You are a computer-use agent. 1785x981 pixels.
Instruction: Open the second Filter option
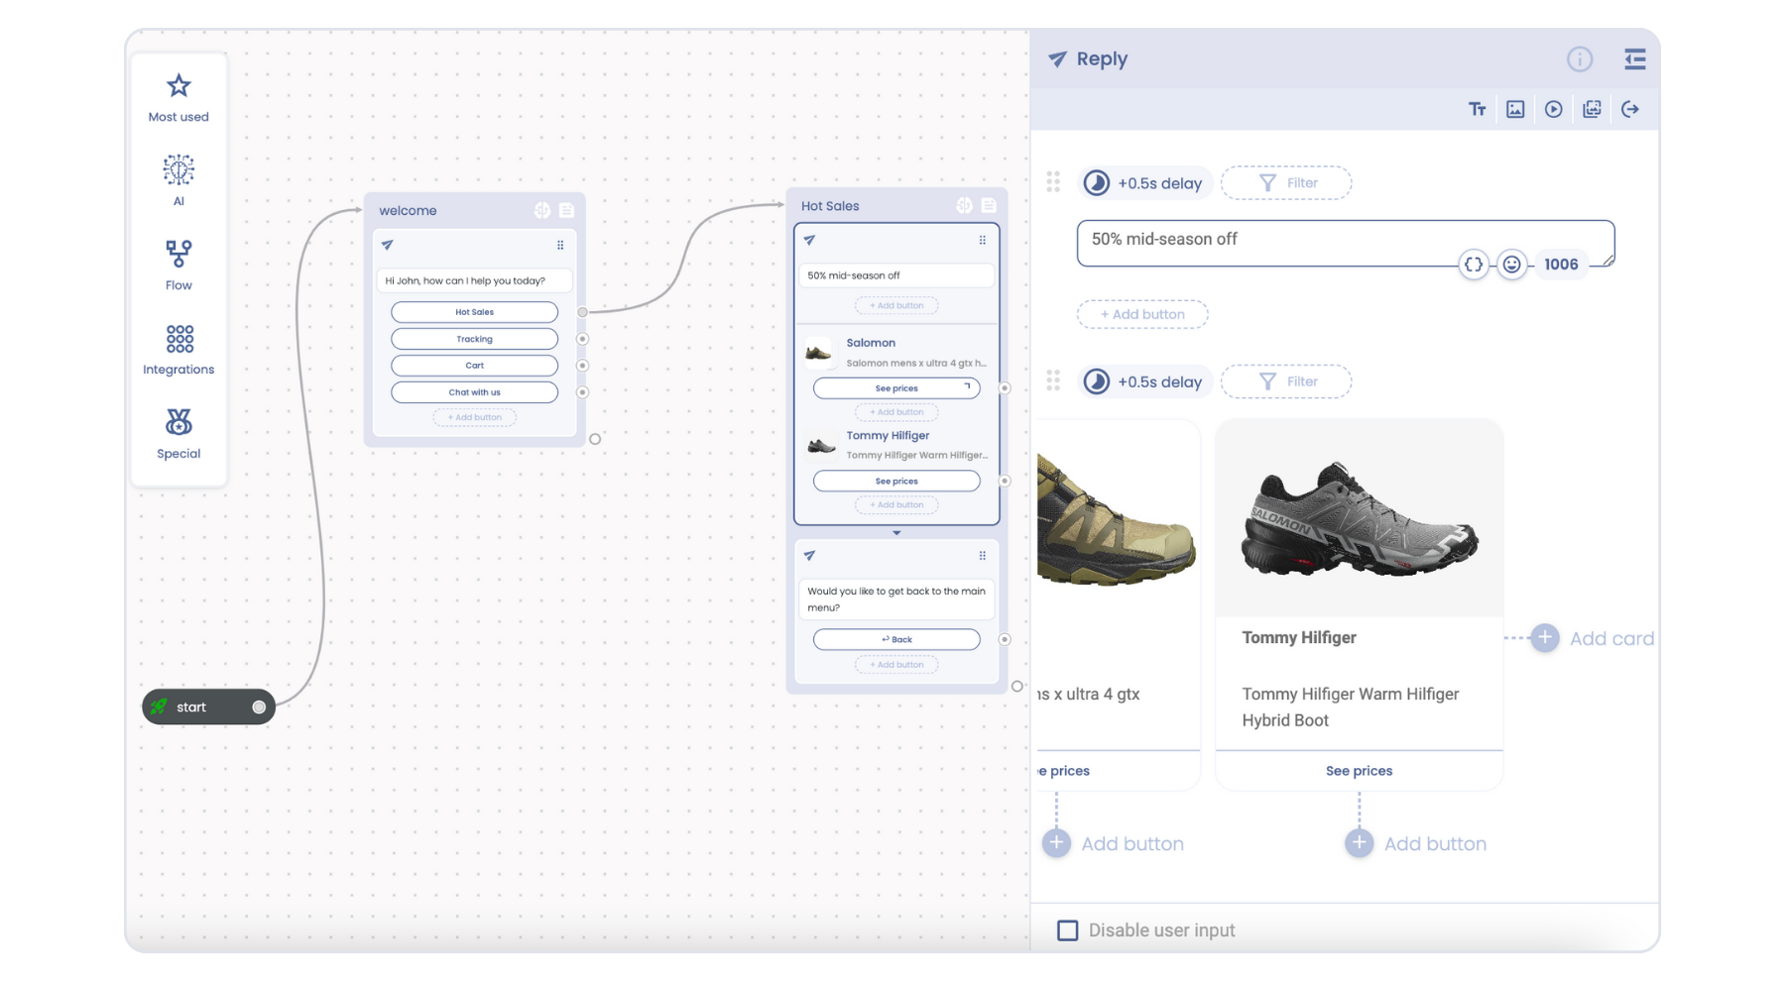1286,381
